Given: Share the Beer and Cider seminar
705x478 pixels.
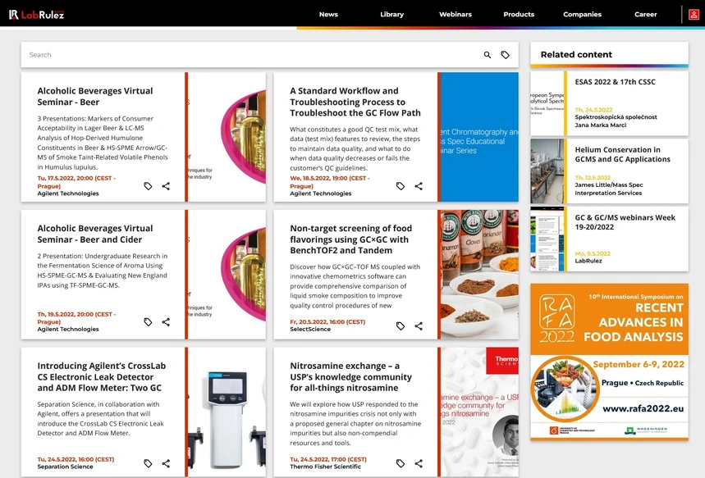Looking at the screenshot, I should 166,321.
